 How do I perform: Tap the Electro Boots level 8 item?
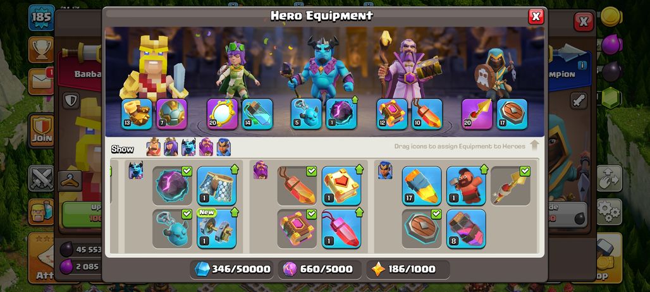pos(466,229)
